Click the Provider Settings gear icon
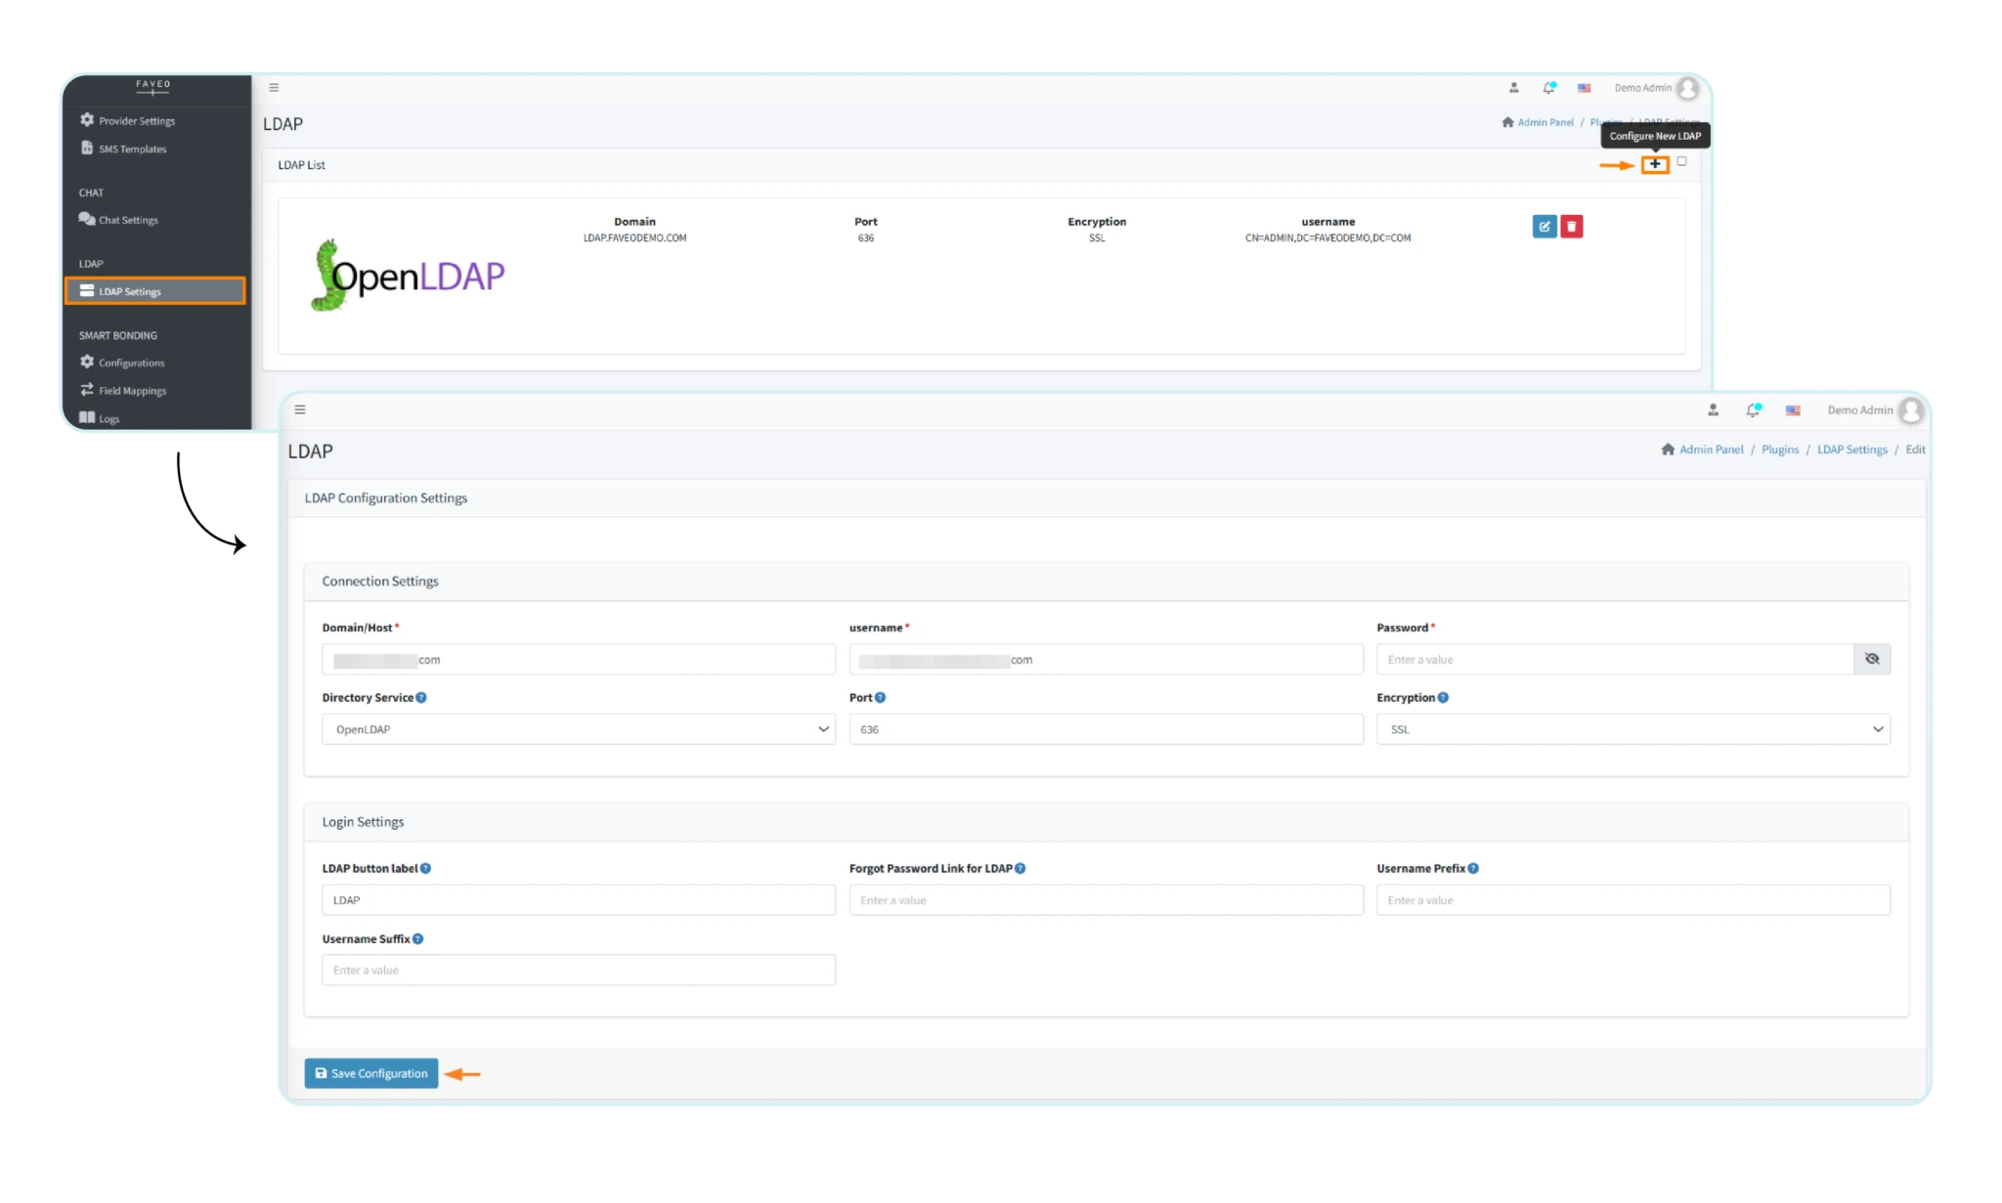2002x1203 pixels. click(x=87, y=120)
